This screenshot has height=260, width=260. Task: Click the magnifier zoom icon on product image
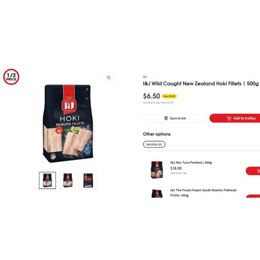pyautogui.click(x=109, y=77)
